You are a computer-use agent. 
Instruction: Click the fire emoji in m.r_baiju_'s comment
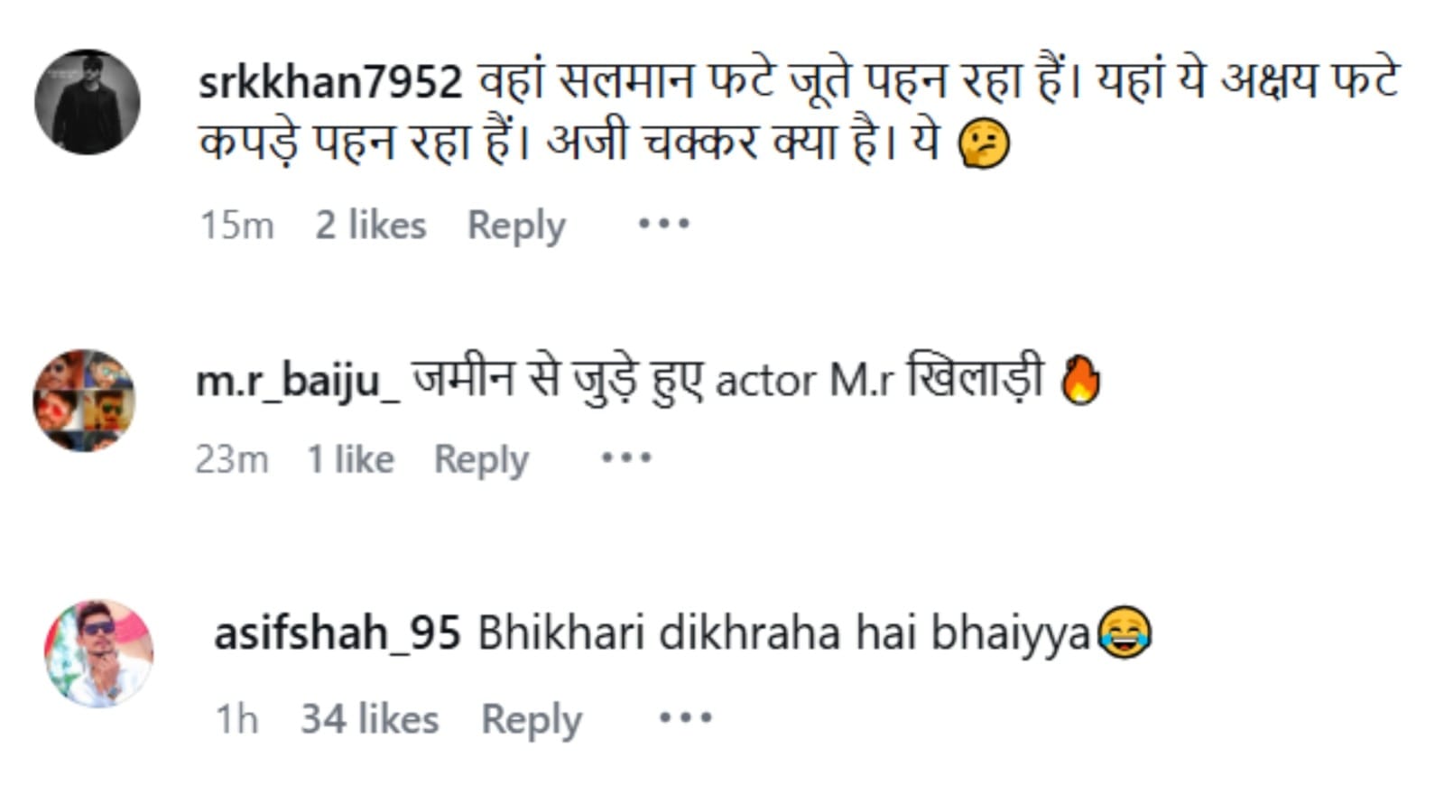1080,380
